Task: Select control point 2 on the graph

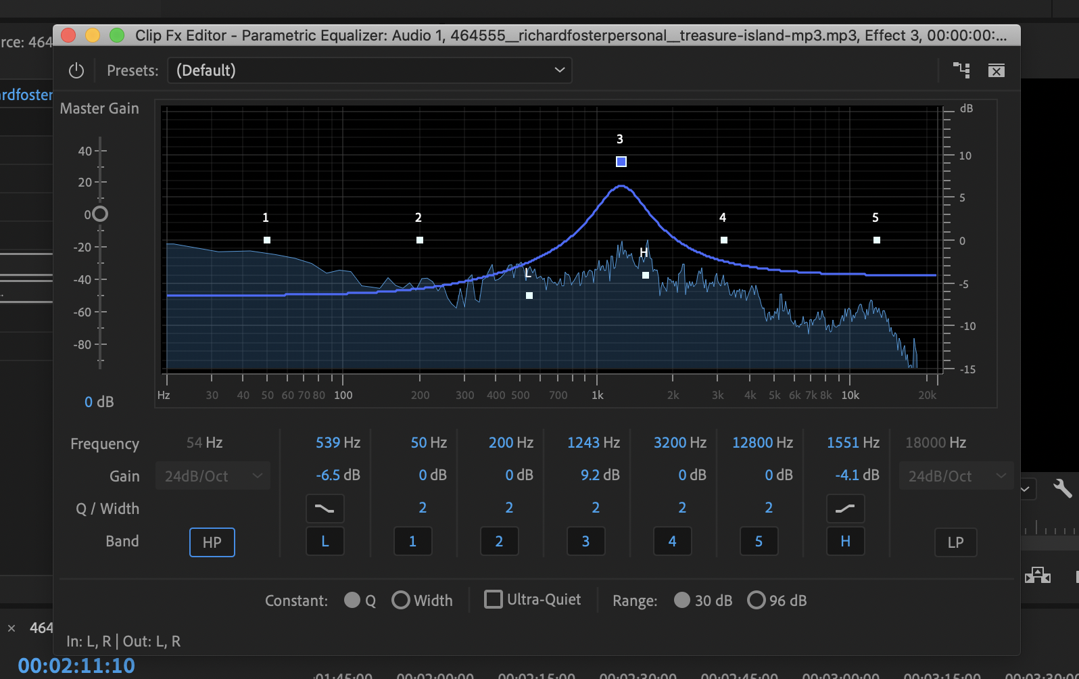Action: pyautogui.click(x=420, y=240)
